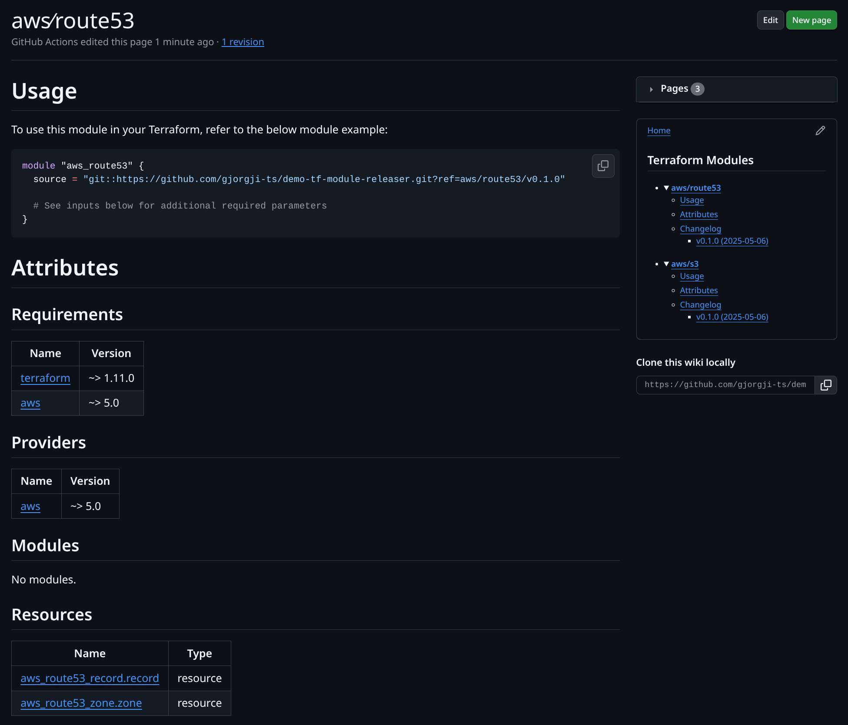Viewport: 848px width, 725px height.
Task: Copy the wiki clone URL
Action: tap(825, 385)
